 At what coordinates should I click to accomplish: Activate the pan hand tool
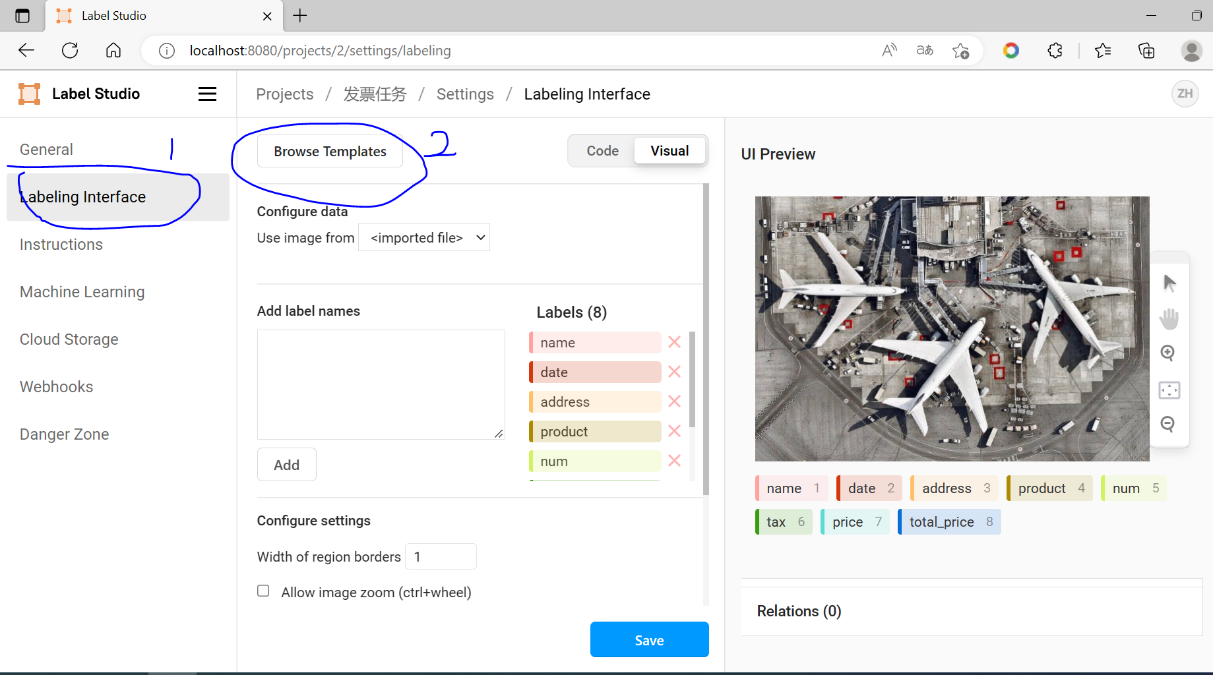click(x=1169, y=318)
